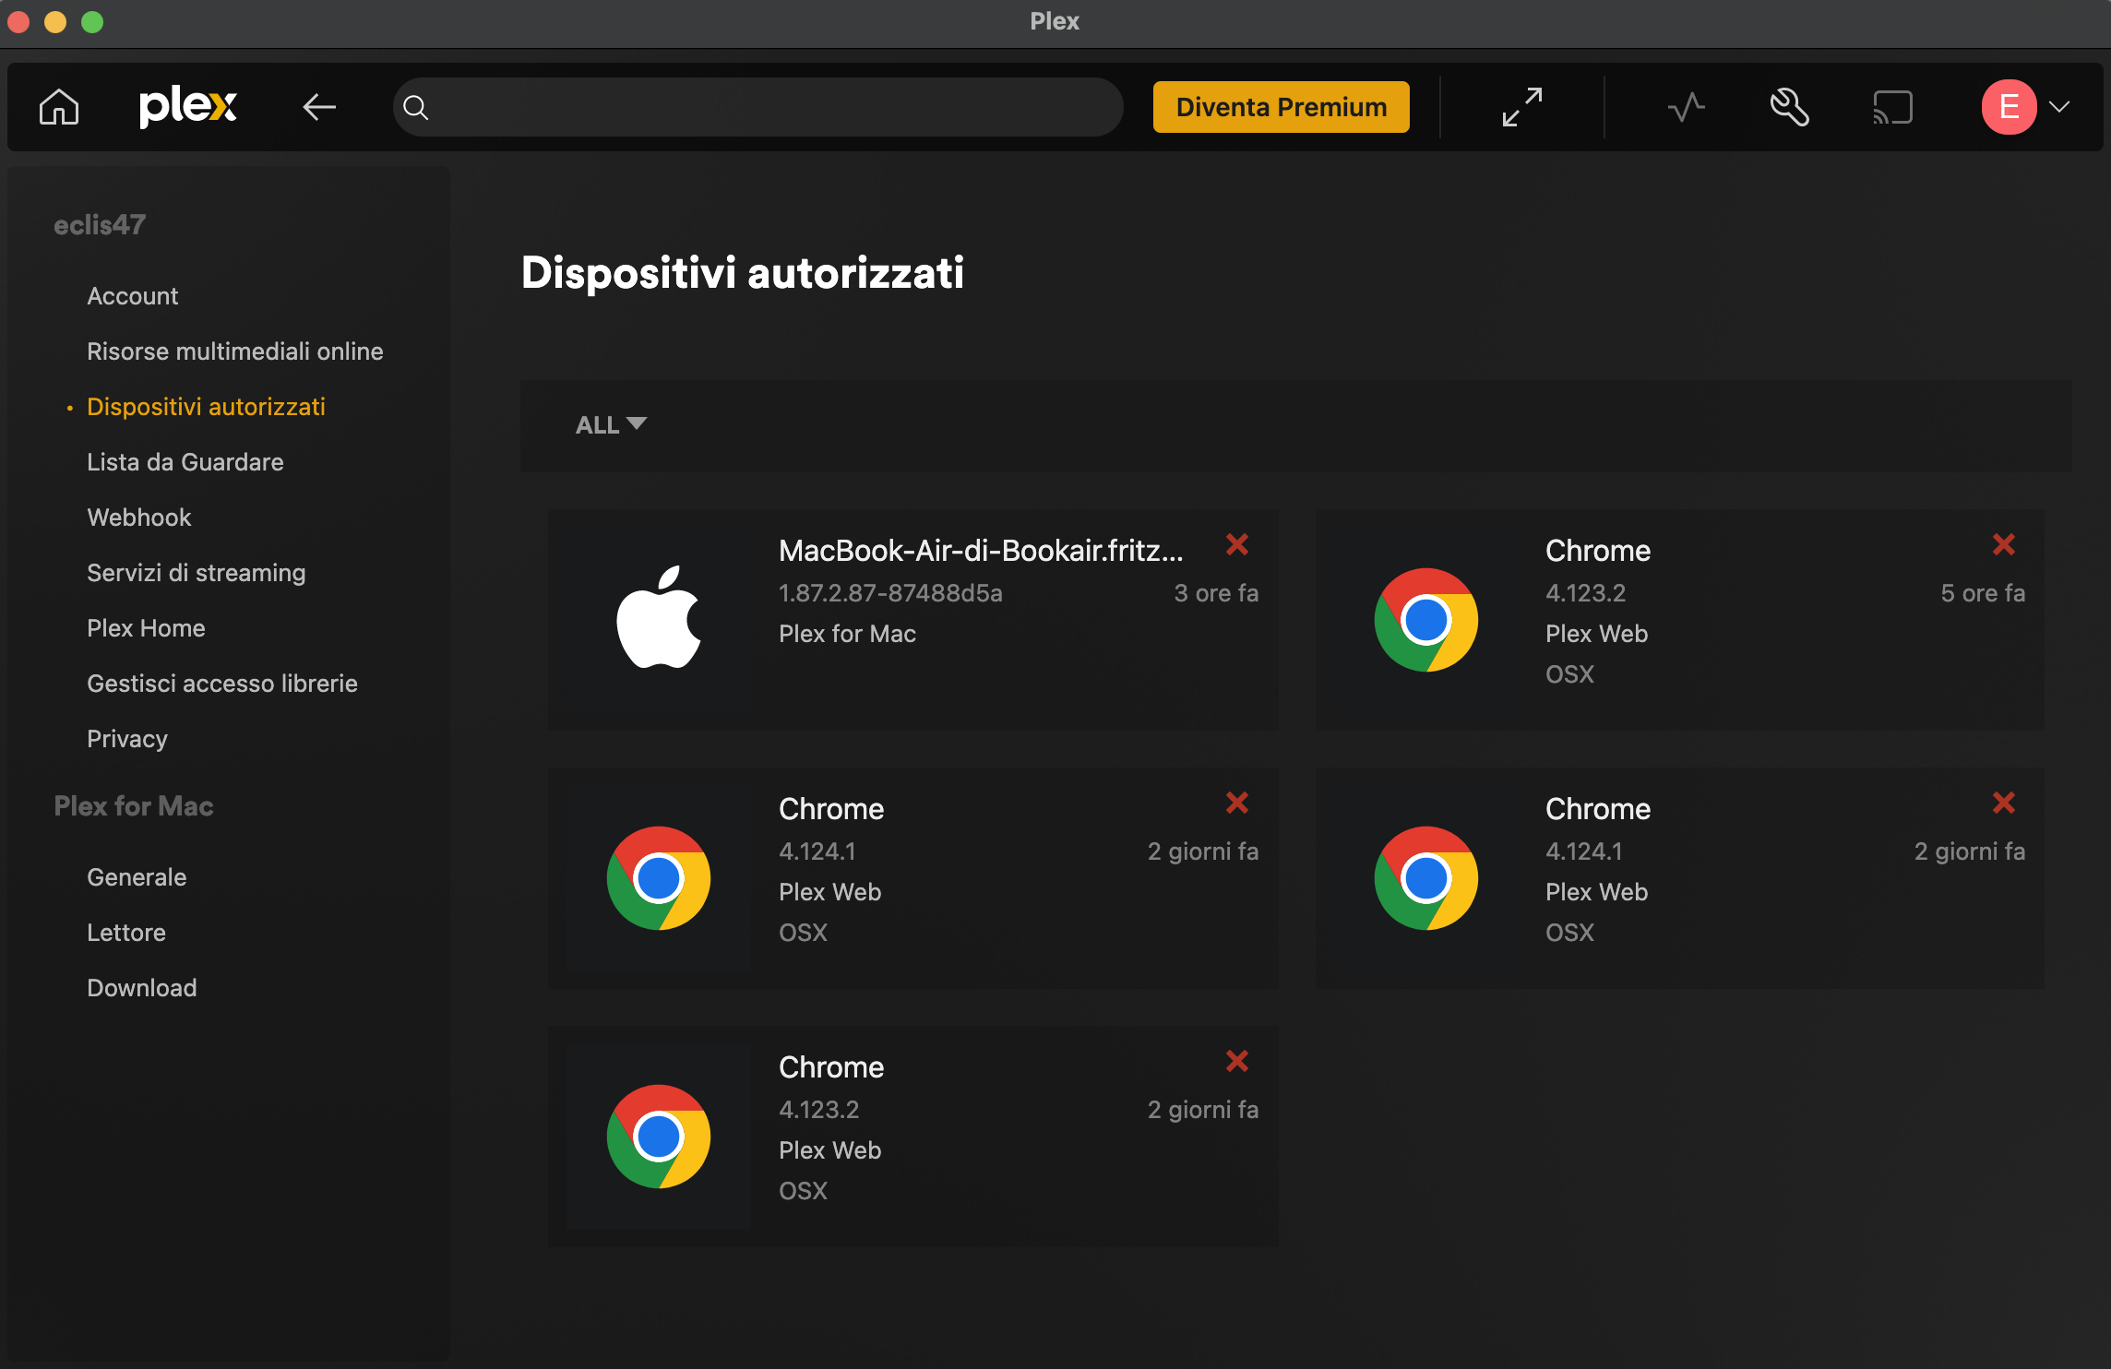The image size is (2111, 1369).
Task: Open the Account settings section
Action: 132,296
